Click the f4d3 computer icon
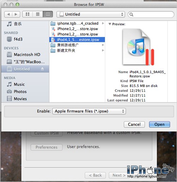 pos(9,39)
